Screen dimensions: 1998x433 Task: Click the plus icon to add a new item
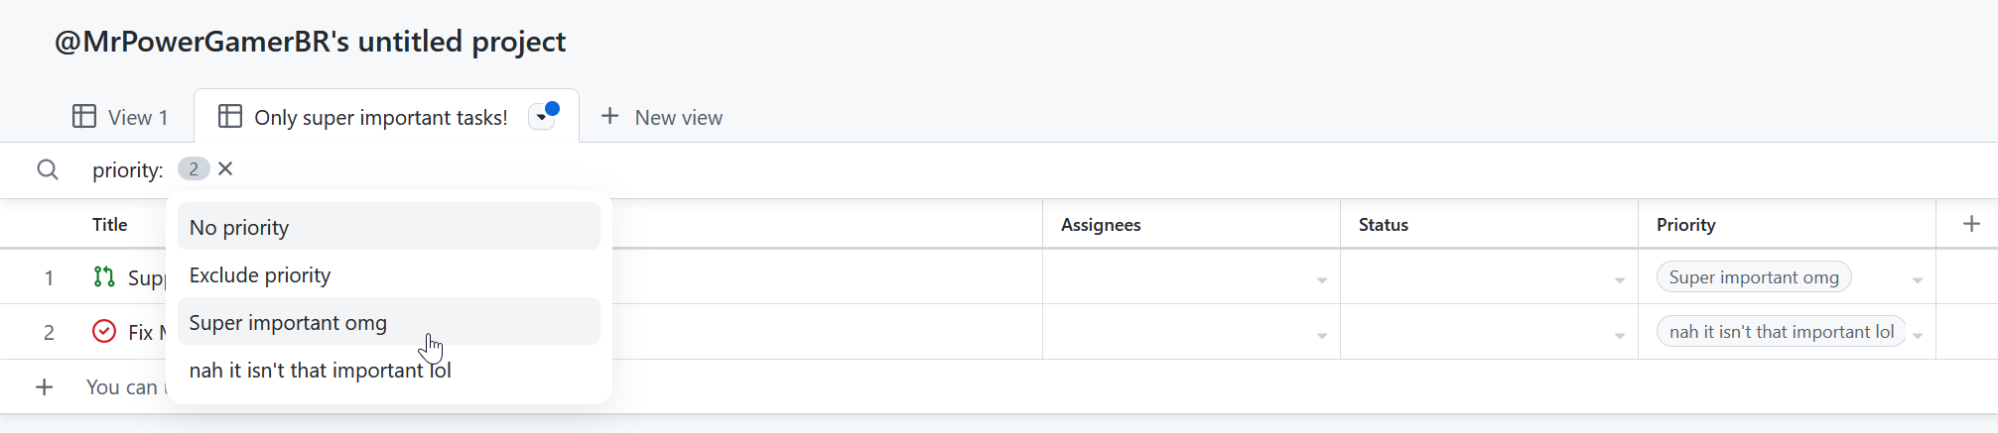(44, 386)
